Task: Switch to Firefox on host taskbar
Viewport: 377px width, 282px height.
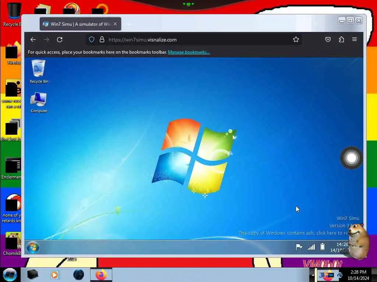Action: pos(101,275)
